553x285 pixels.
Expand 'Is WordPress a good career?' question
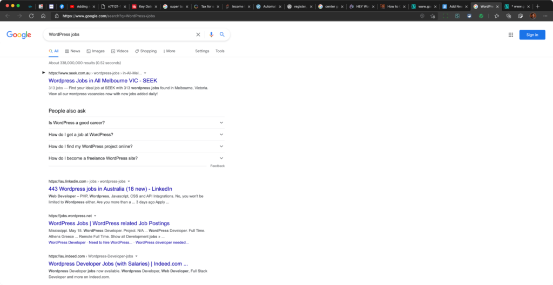[x=137, y=123]
